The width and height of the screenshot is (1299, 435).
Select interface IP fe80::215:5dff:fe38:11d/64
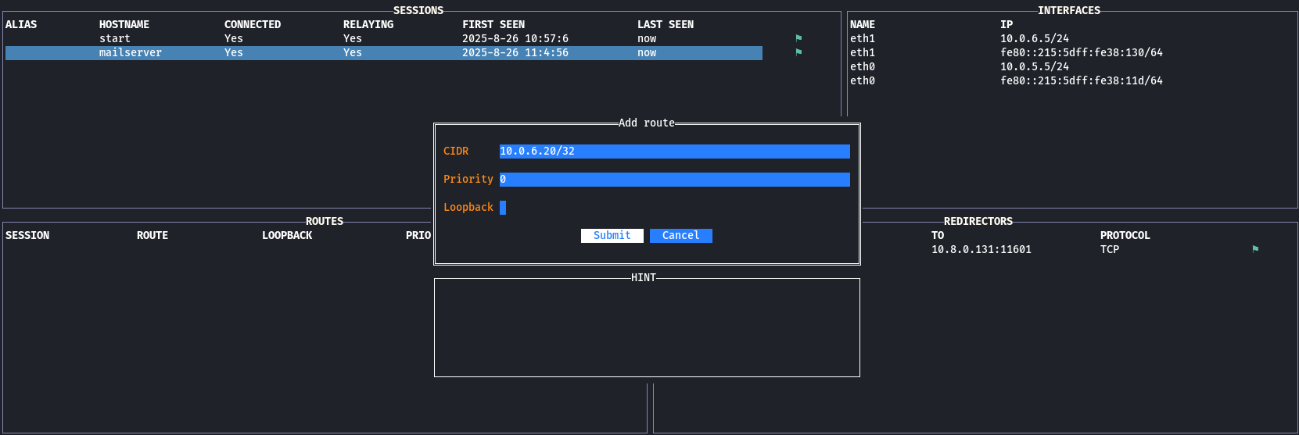pyautogui.click(x=1082, y=80)
